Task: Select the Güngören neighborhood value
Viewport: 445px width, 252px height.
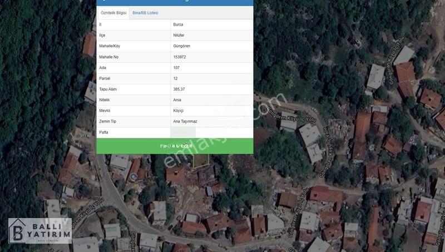Action: click(182, 46)
